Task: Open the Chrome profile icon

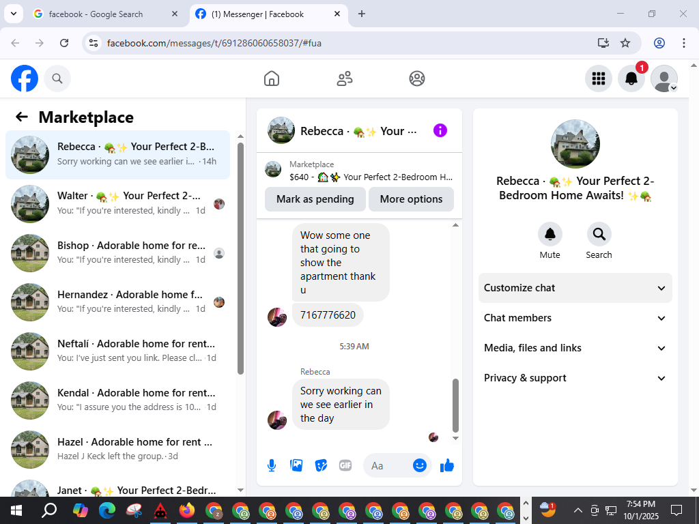Action: click(x=659, y=43)
